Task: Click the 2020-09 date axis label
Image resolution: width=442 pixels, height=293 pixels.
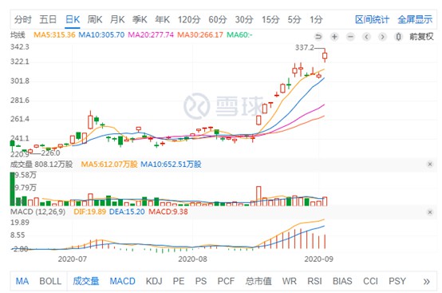Action: (x=318, y=259)
